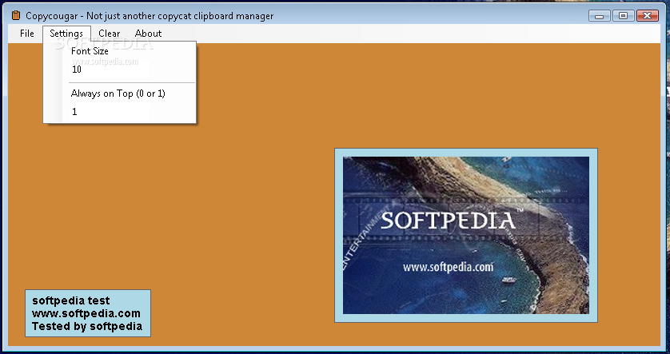This screenshot has width=670, height=354.
Task: Select the Softpedia image clip thumbnail
Action: coord(466,235)
